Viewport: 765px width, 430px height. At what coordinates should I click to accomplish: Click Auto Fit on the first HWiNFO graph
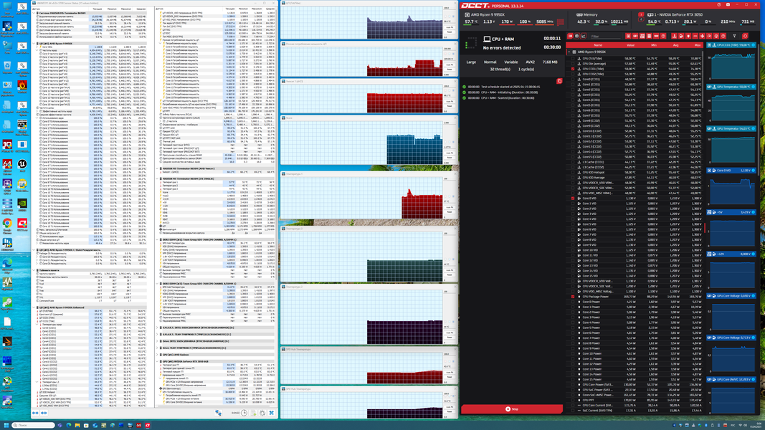click(450, 27)
